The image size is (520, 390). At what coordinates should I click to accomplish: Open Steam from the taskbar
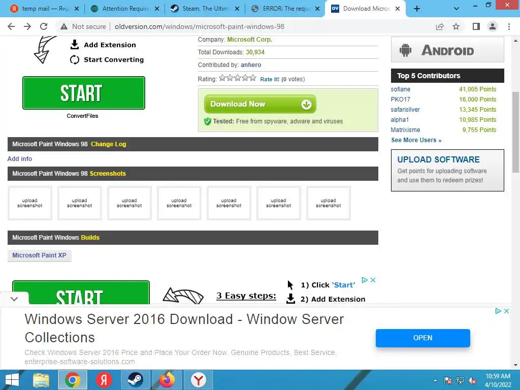(135, 380)
